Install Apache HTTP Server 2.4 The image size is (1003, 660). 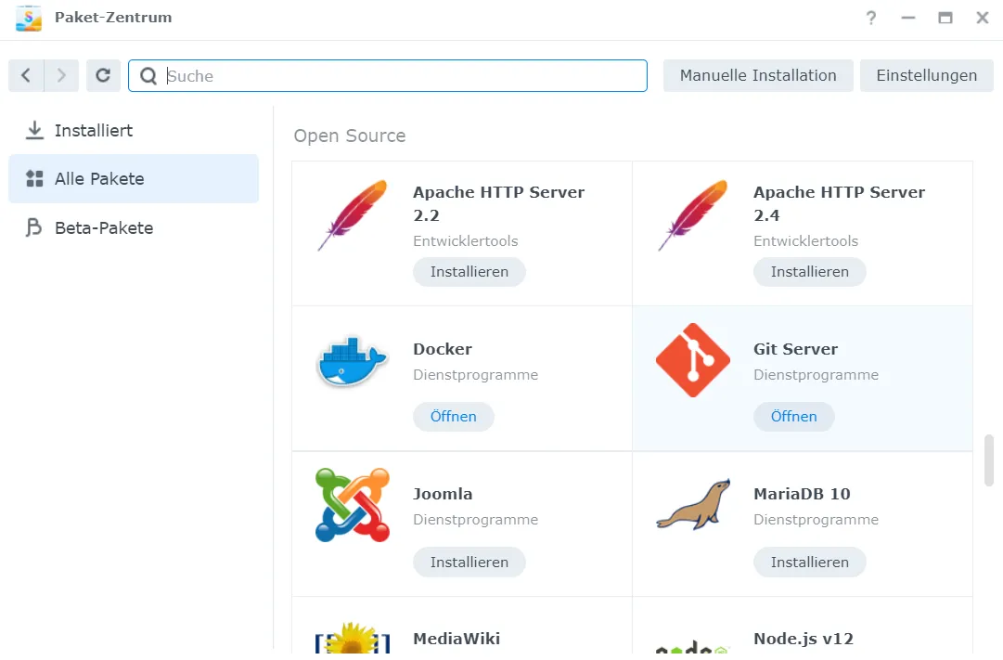tap(810, 272)
